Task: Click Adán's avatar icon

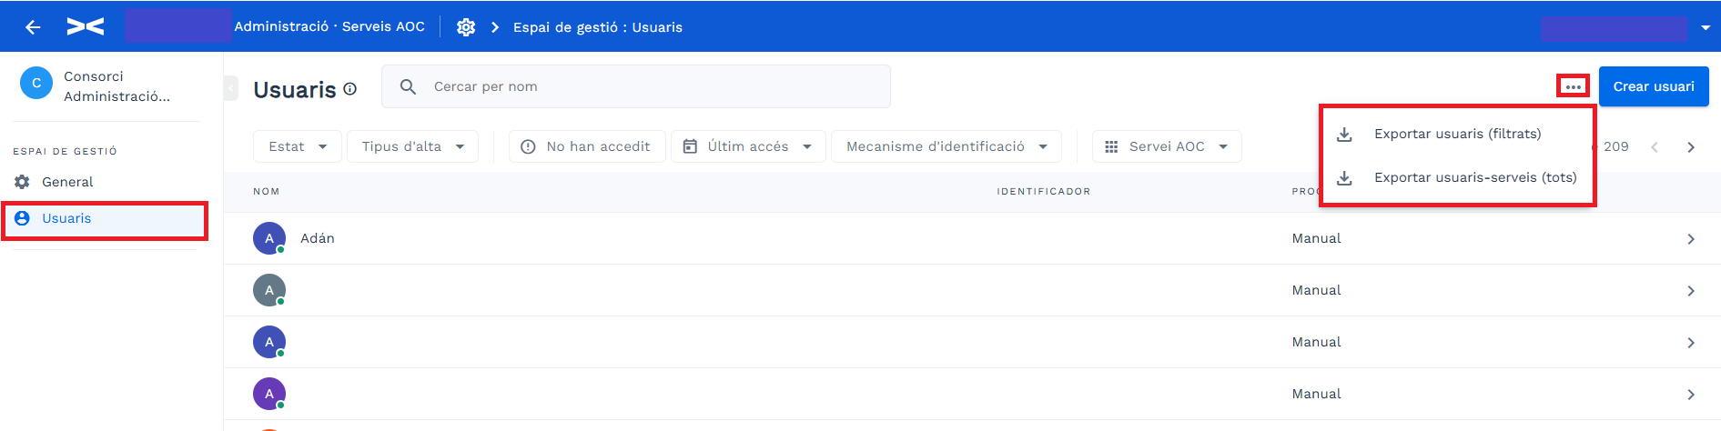Action: (269, 238)
